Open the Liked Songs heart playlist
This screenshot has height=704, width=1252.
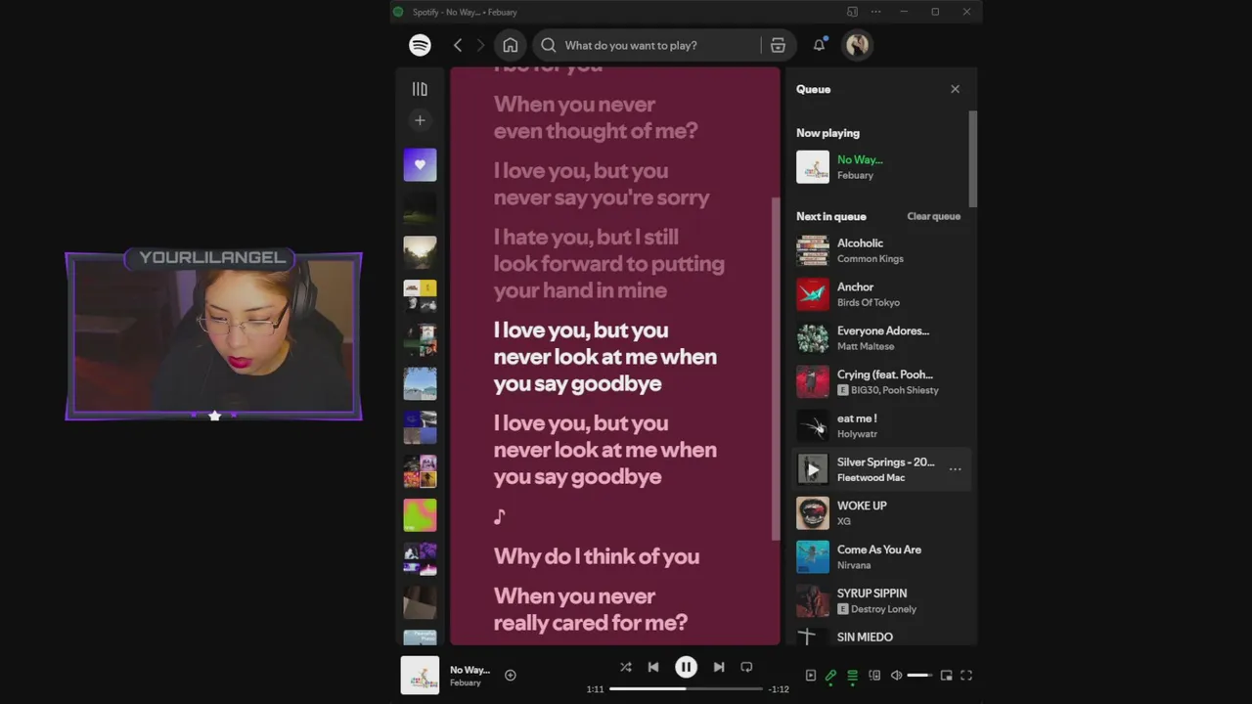[420, 164]
